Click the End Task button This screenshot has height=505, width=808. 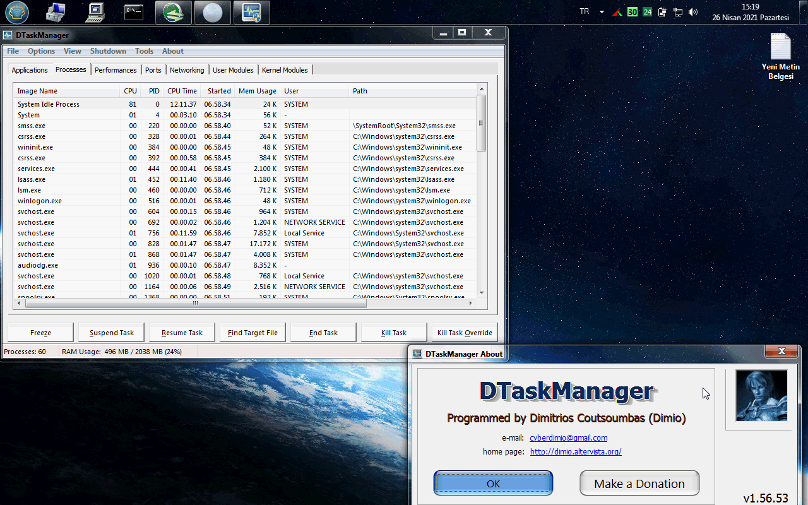pyautogui.click(x=323, y=333)
